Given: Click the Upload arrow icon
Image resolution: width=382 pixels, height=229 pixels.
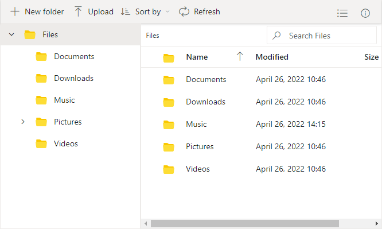Looking at the screenshot, I should point(78,11).
